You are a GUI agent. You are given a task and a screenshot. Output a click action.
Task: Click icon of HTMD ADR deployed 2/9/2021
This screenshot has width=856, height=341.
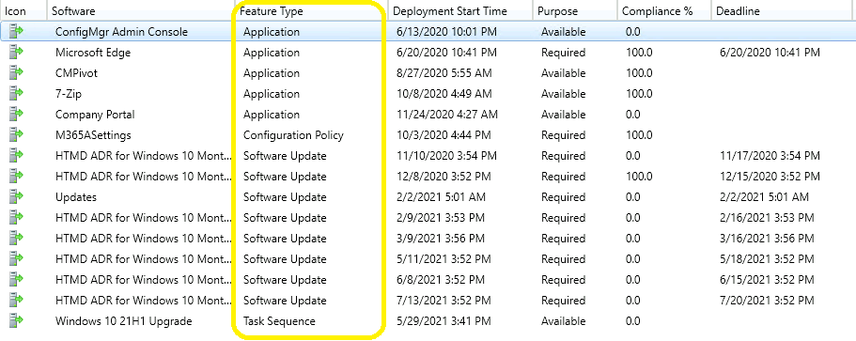16,218
